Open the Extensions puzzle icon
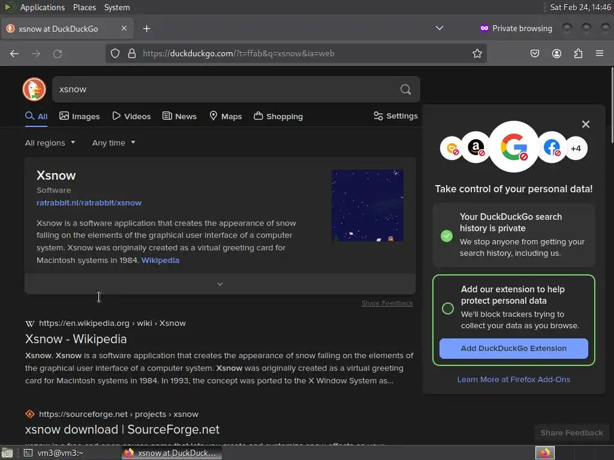 coord(579,53)
